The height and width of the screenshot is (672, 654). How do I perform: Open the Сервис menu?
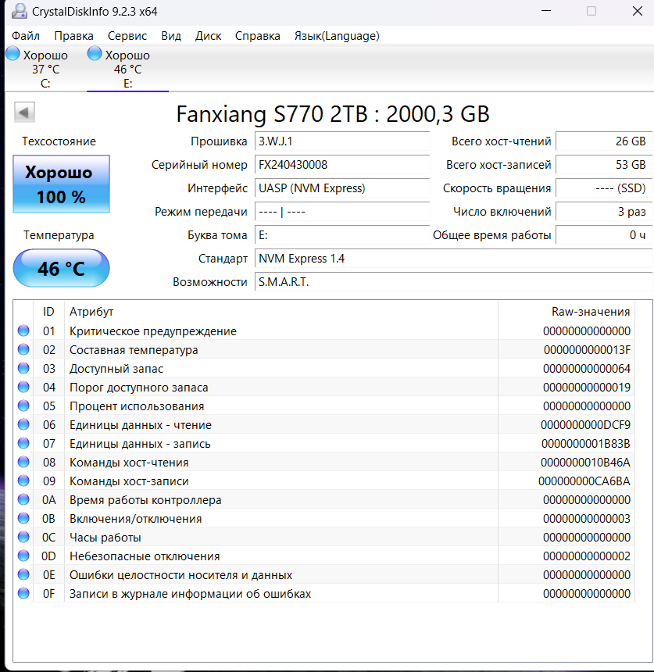coord(127,36)
